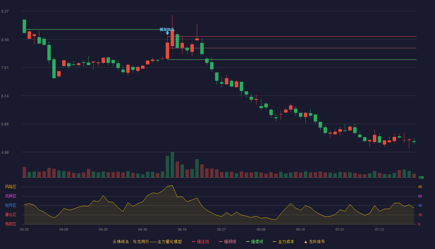
Task: Click the 03-26 date label
Action: click(x=24, y=229)
